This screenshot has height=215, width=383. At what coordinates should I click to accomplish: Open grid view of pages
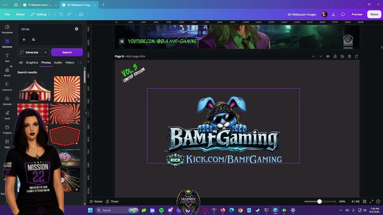[x=364, y=202]
